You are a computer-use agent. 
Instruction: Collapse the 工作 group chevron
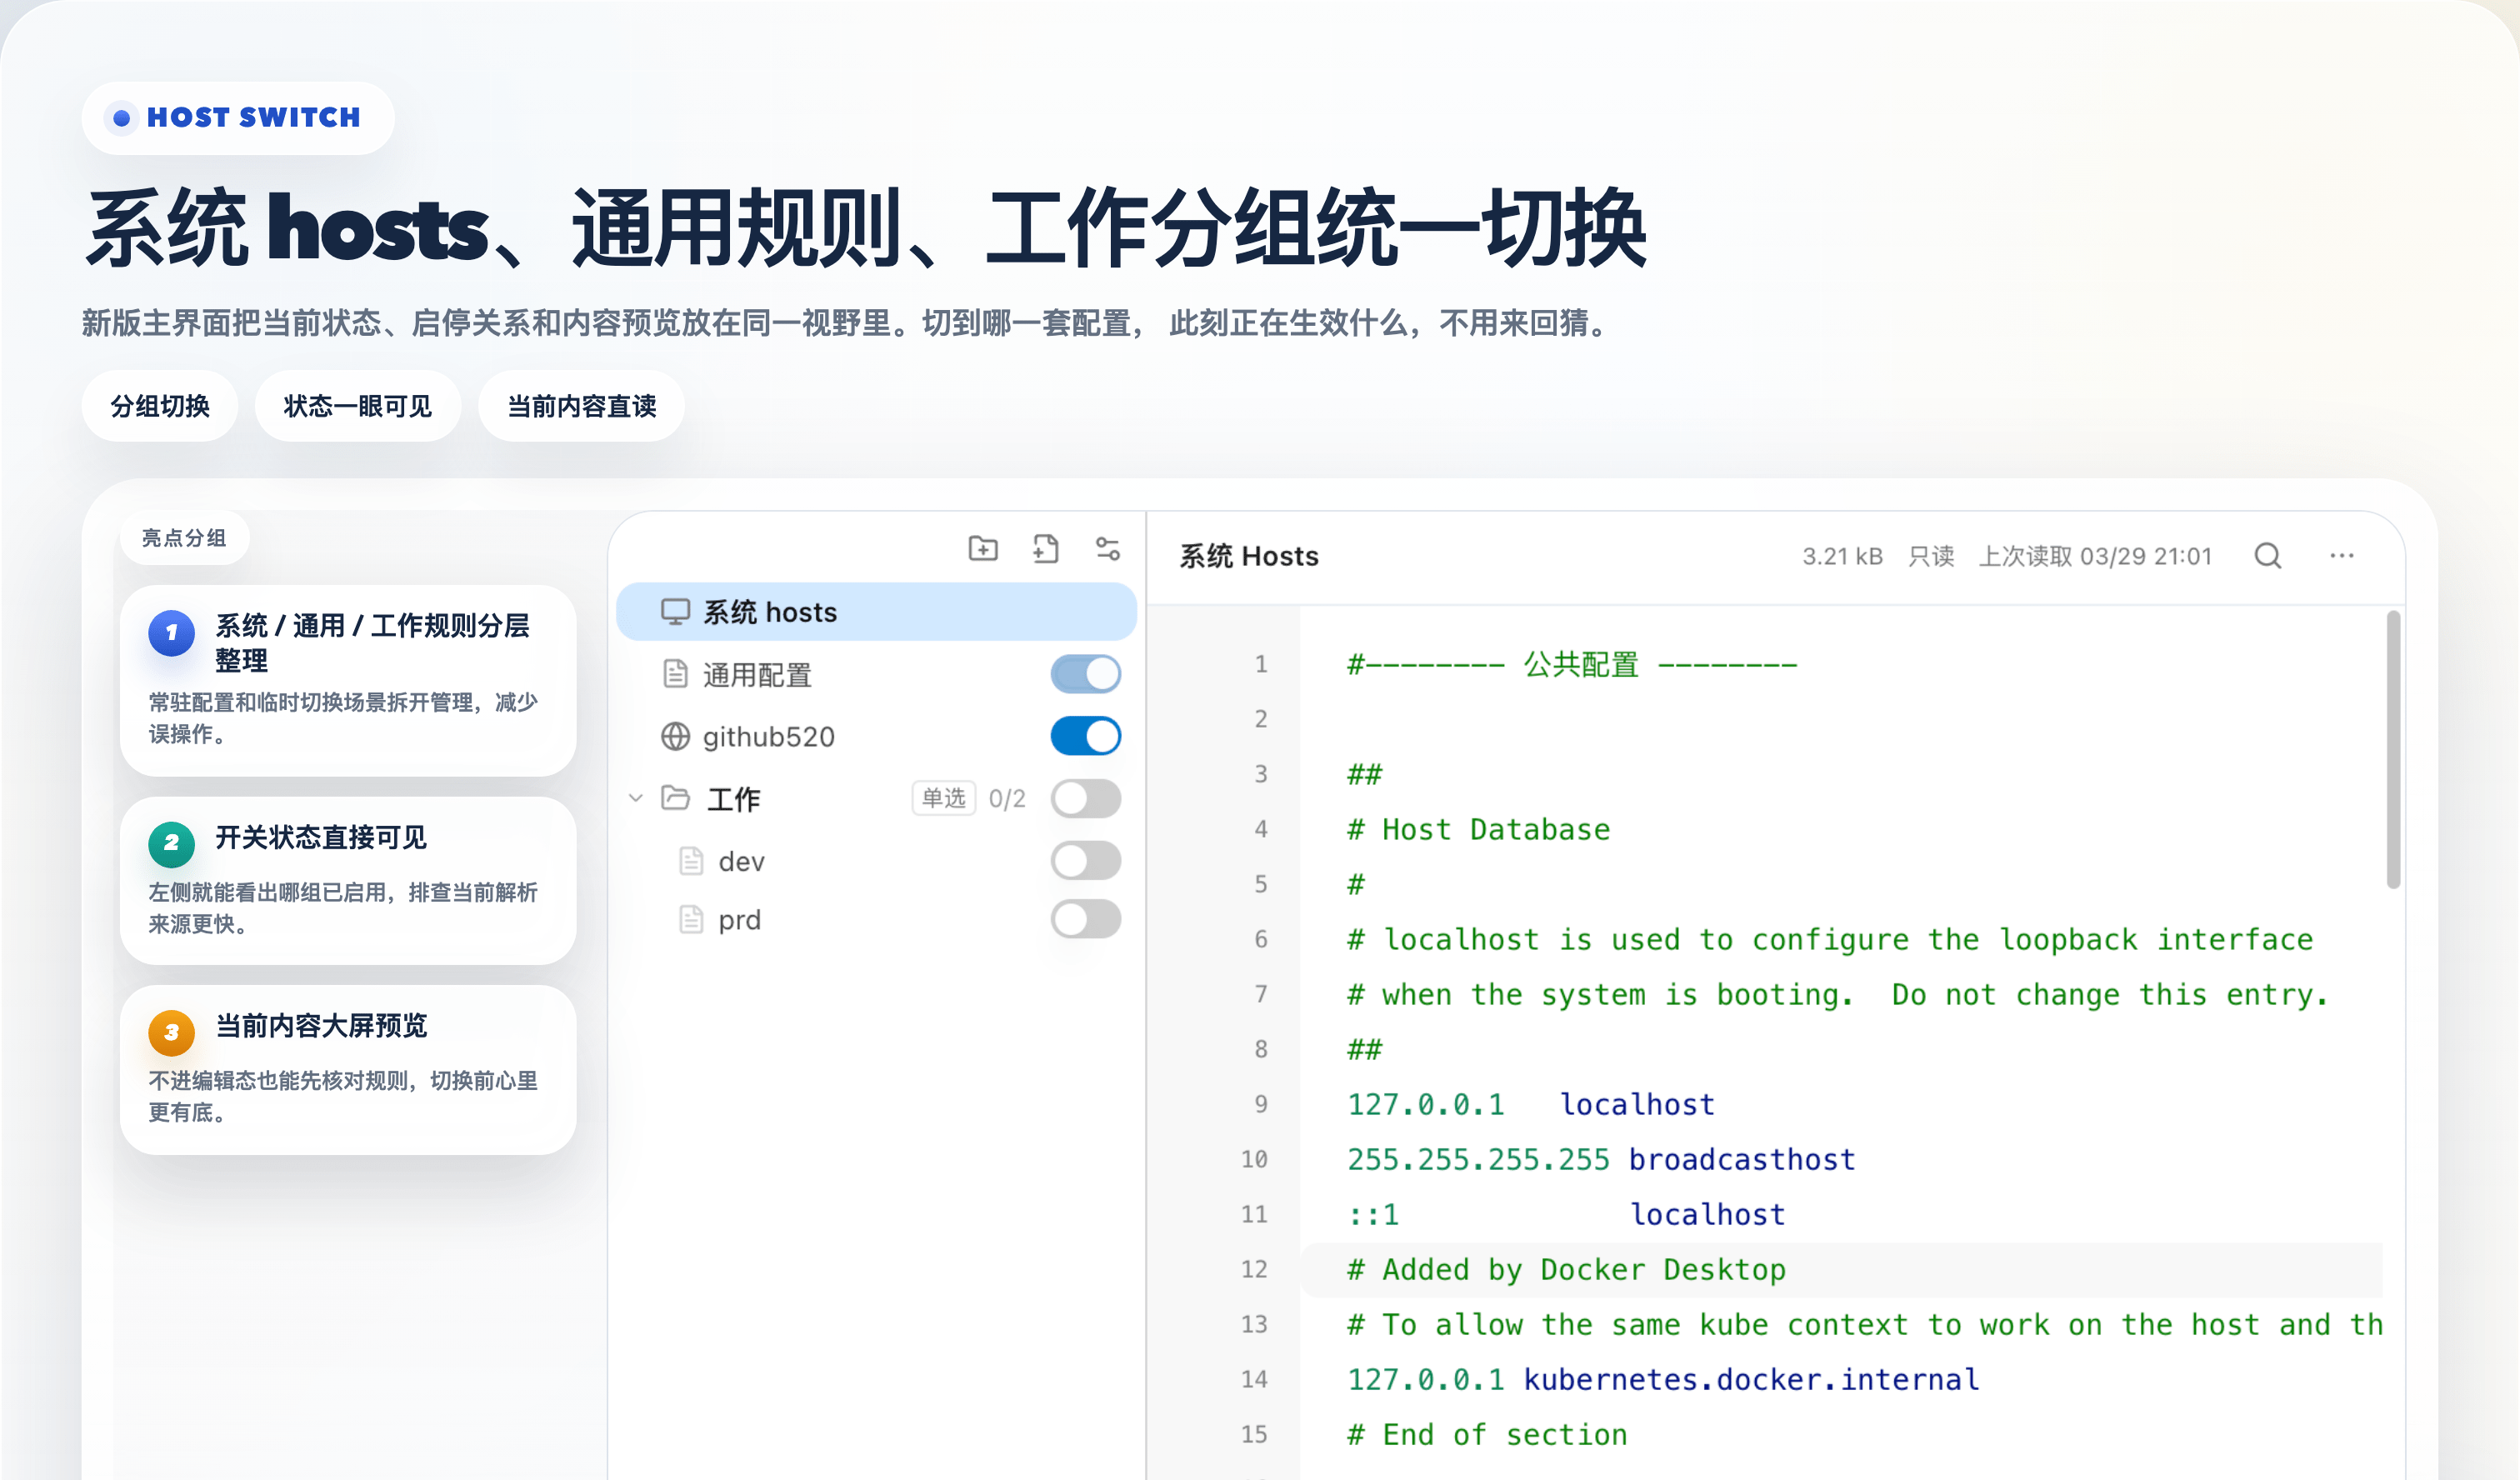point(635,798)
